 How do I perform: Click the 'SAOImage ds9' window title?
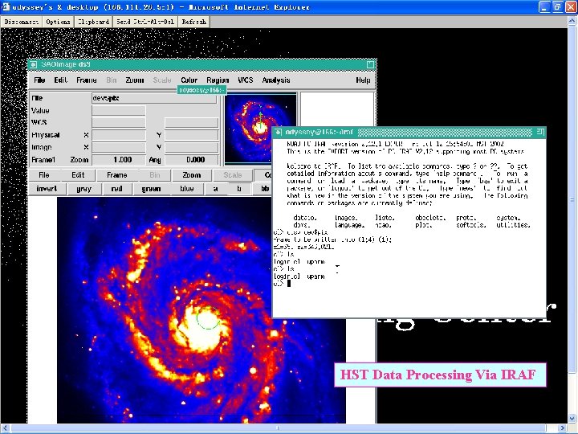66,64
